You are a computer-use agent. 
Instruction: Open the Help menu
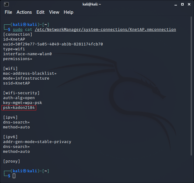click(x=69, y=12)
